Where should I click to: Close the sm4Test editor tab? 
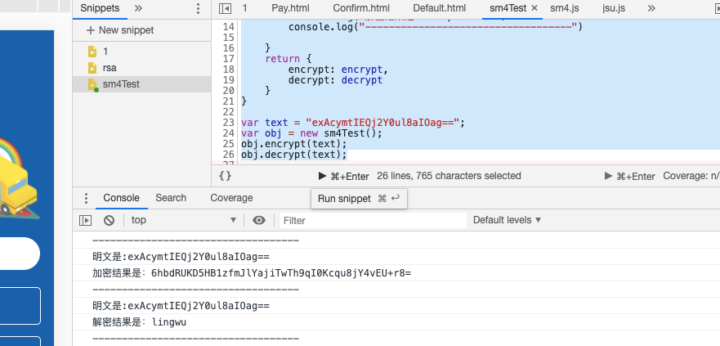[x=534, y=8]
